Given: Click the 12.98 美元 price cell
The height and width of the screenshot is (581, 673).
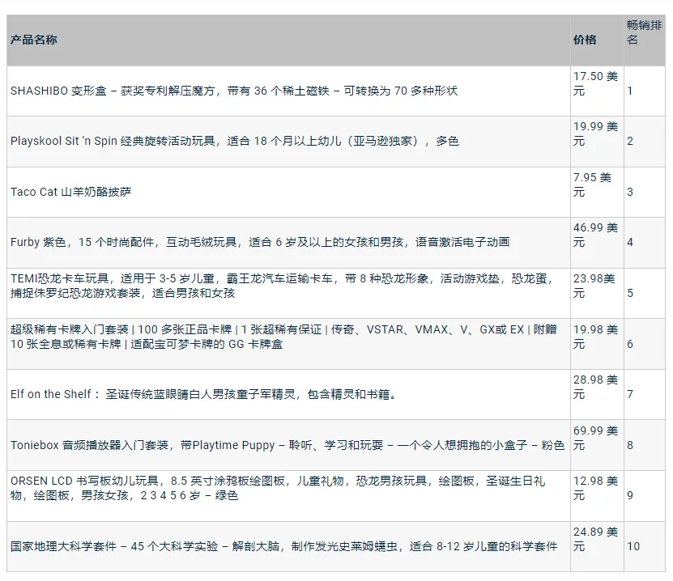Looking at the screenshot, I should click(x=597, y=496).
